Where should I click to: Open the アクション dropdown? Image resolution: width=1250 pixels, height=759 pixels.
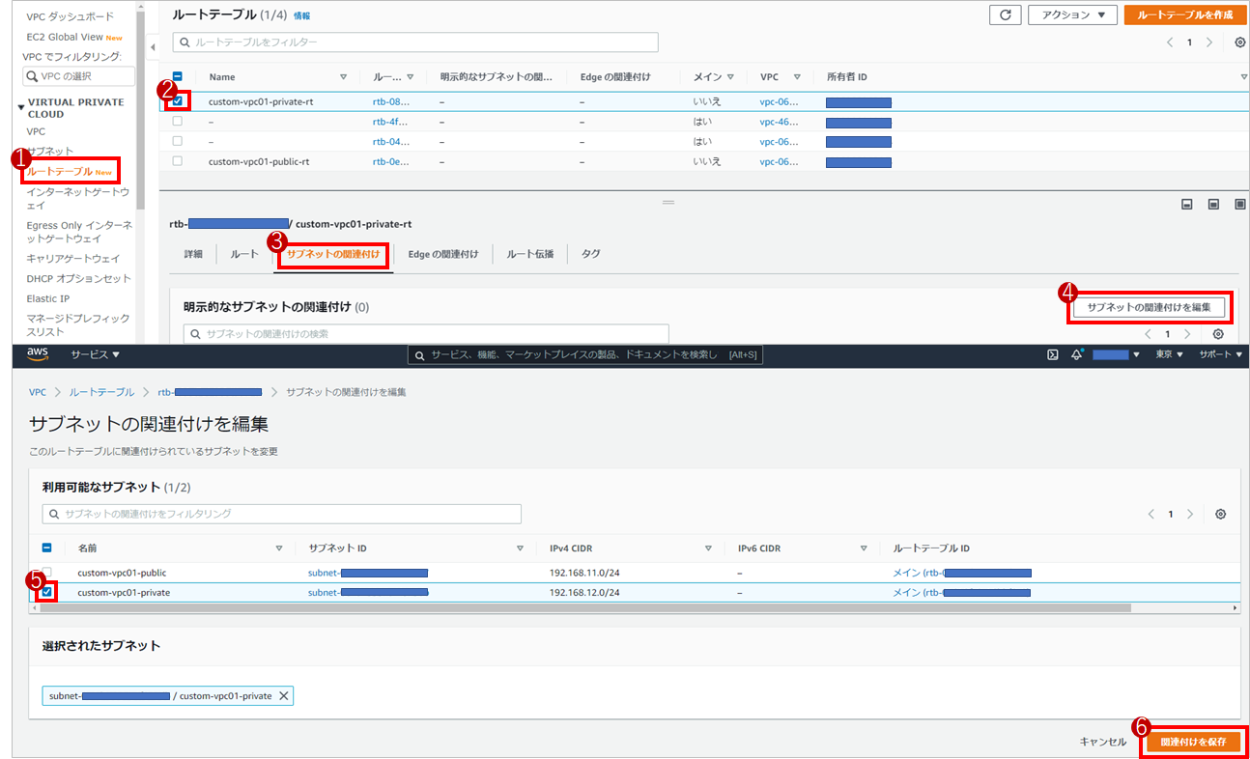tap(1072, 14)
